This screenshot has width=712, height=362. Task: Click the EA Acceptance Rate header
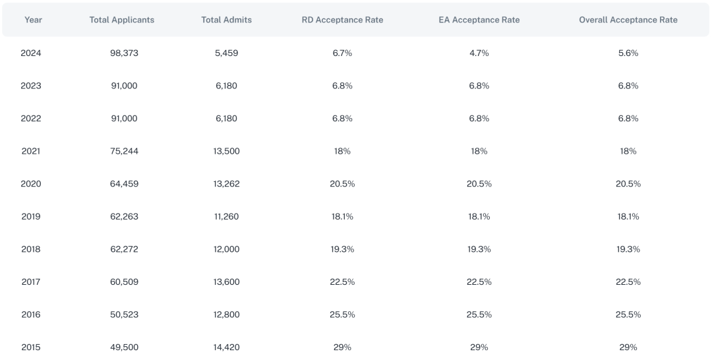pos(479,20)
